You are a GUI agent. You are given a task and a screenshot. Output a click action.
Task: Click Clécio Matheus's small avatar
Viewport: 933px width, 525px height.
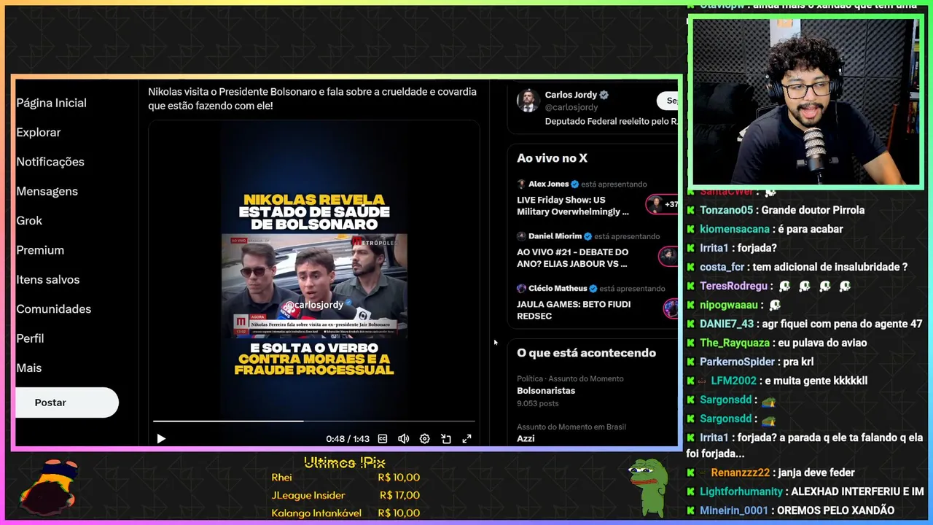[x=521, y=288]
